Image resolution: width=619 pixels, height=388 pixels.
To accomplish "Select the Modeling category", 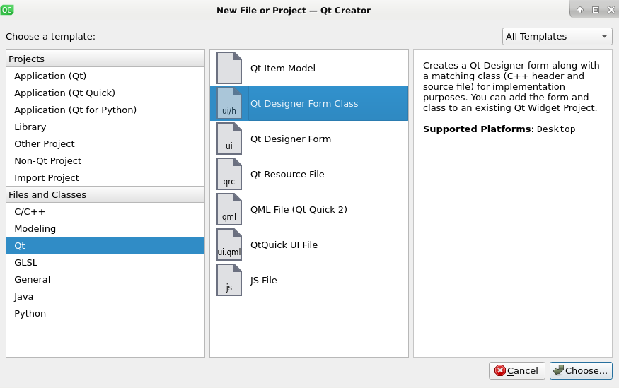I will tap(105, 228).
